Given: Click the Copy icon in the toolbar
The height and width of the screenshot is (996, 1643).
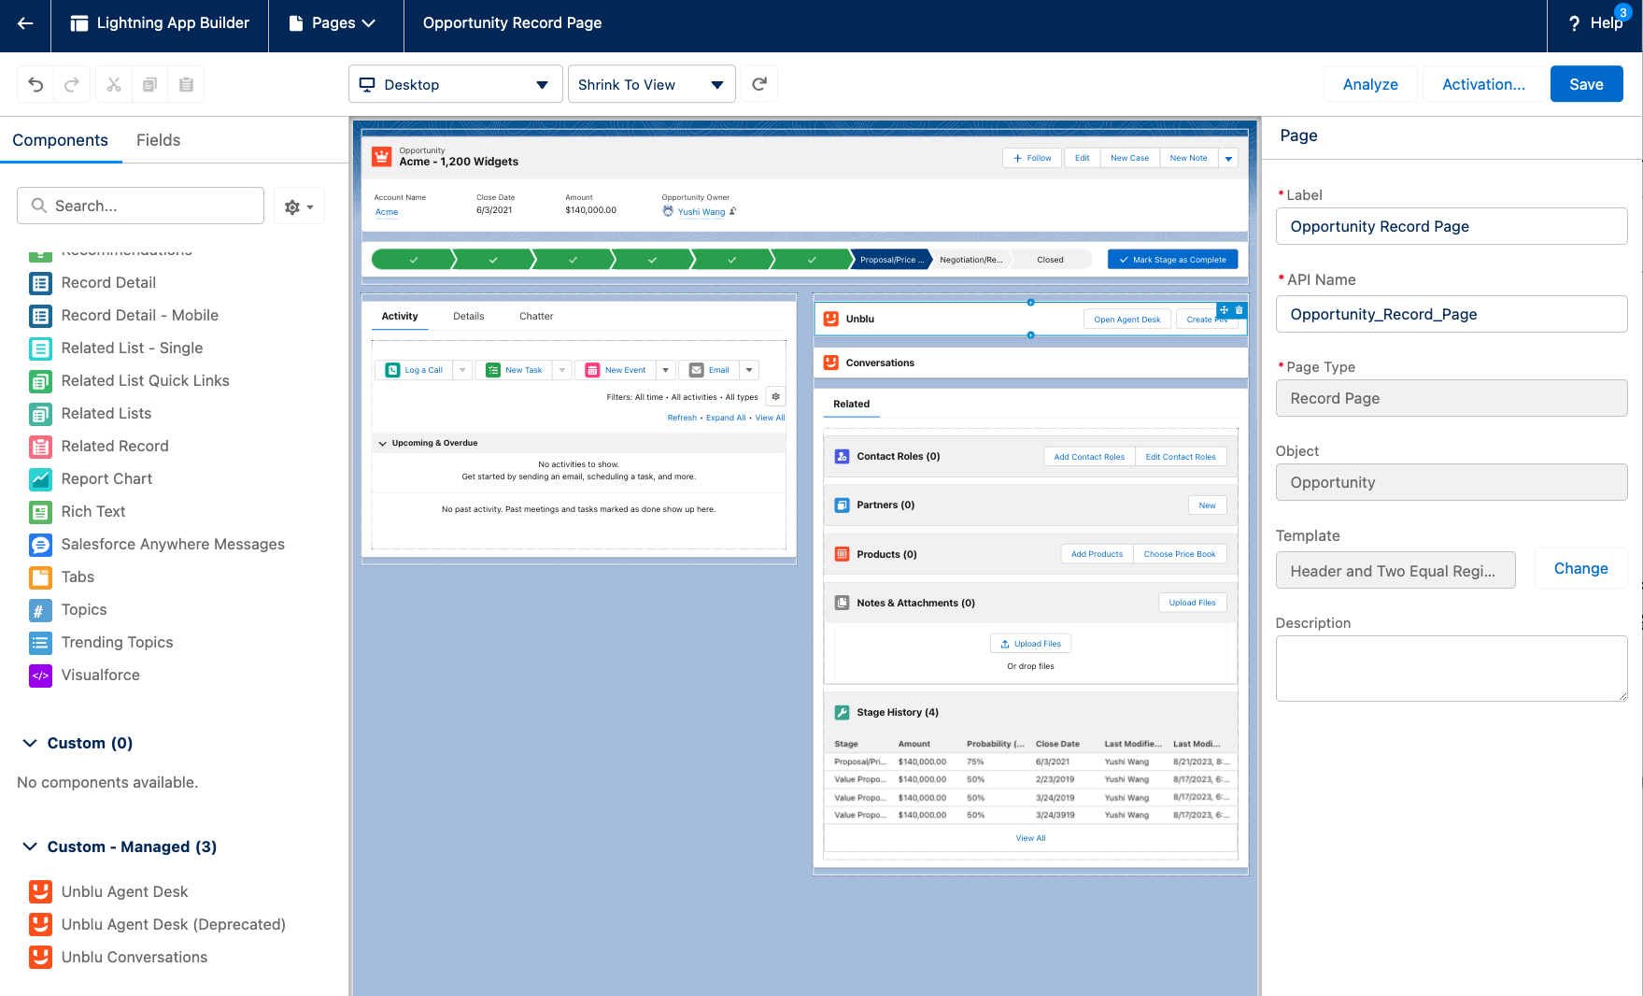Looking at the screenshot, I should click(149, 84).
